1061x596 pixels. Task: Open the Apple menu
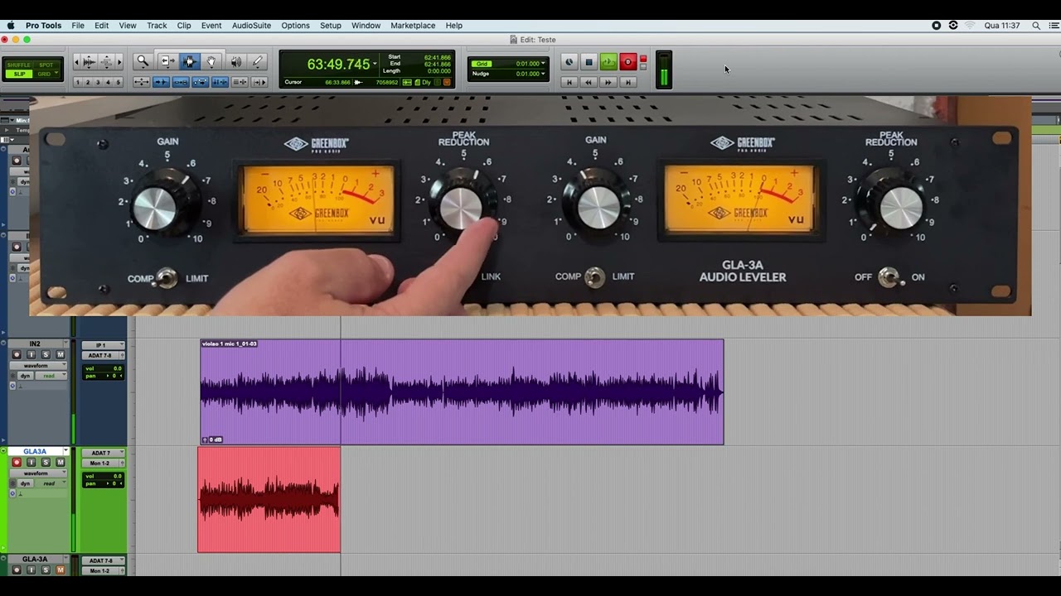[x=11, y=26]
